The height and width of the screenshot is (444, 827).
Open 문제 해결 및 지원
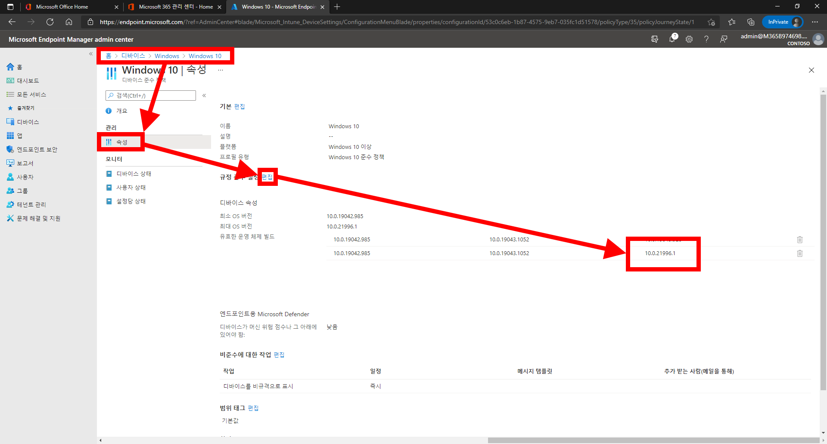(33, 218)
